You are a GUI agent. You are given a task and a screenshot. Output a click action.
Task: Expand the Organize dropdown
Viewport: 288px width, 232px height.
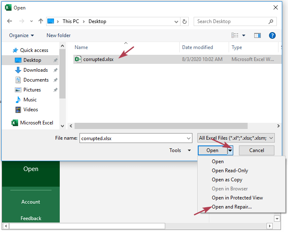pyautogui.click(x=21, y=35)
